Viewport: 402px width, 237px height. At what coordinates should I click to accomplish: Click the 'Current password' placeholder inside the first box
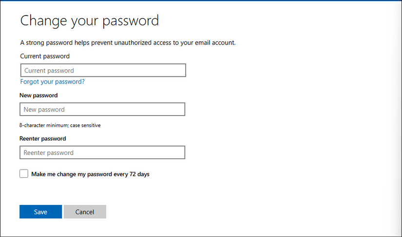[49, 71]
